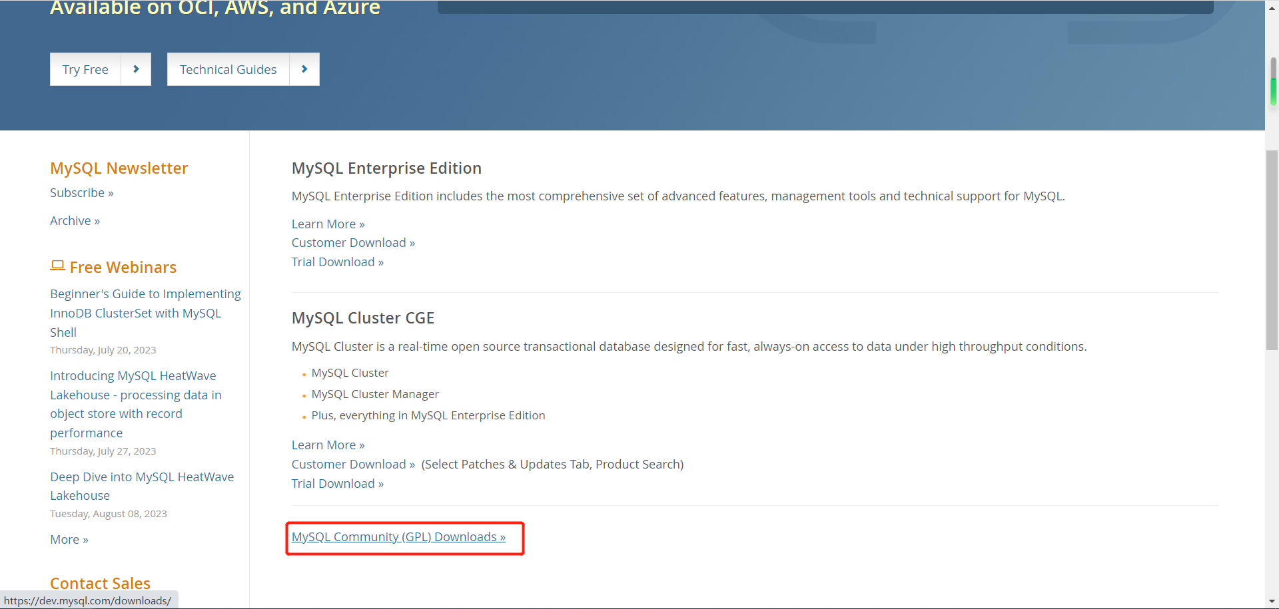Click the Technical Guides arrow icon

304,69
